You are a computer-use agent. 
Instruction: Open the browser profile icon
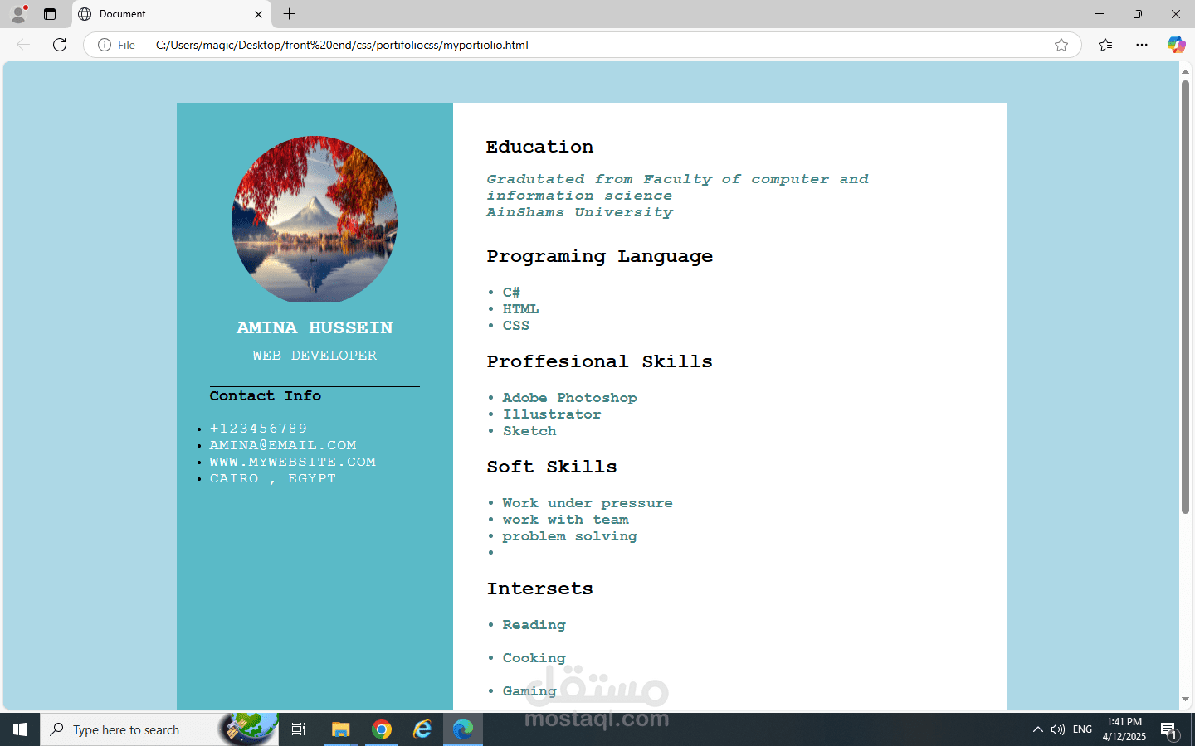(18, 14)
